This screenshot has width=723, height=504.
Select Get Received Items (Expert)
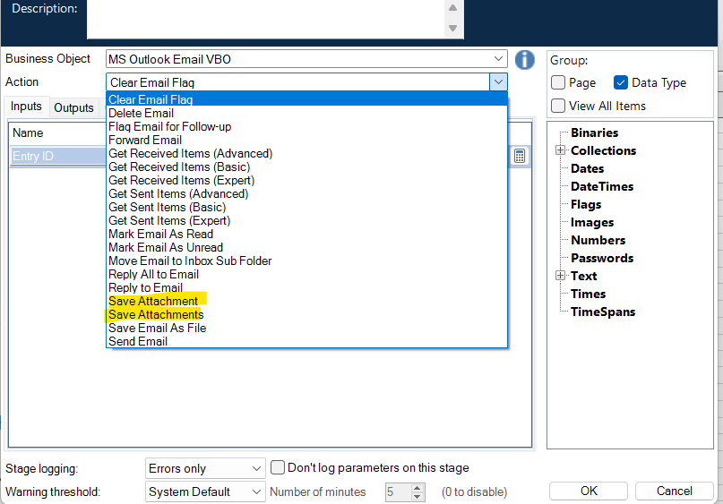tap(306, 180)
